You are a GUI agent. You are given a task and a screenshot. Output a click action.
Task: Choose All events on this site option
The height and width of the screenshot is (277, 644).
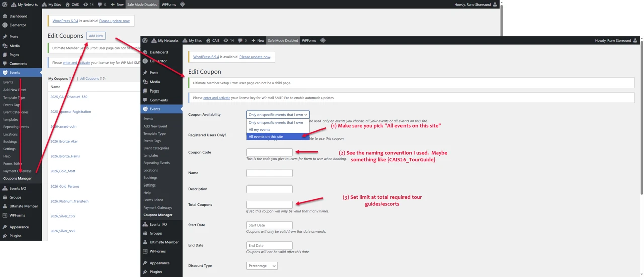pos(278,136)
